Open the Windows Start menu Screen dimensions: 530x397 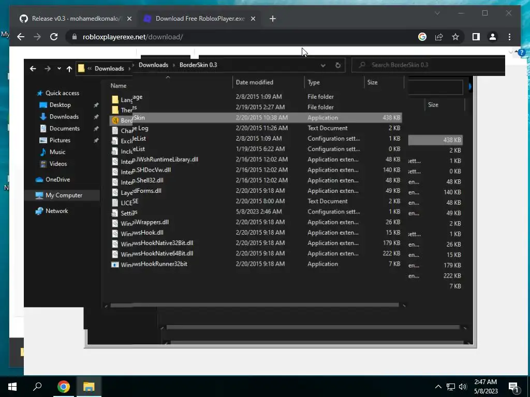(12, 386)
